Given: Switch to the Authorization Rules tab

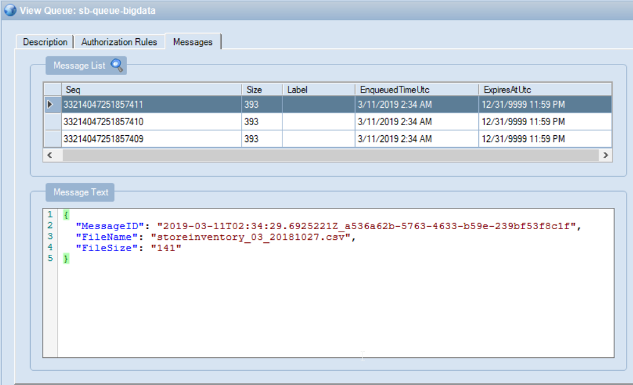Looking at the screenshot, I should [x=119, y=42].
